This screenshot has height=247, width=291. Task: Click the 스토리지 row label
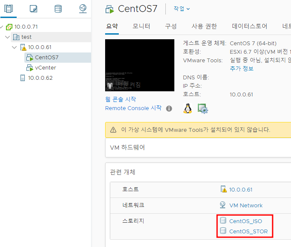133,221
